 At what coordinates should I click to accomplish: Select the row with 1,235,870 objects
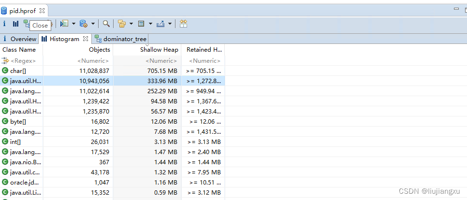click(112, 111)
